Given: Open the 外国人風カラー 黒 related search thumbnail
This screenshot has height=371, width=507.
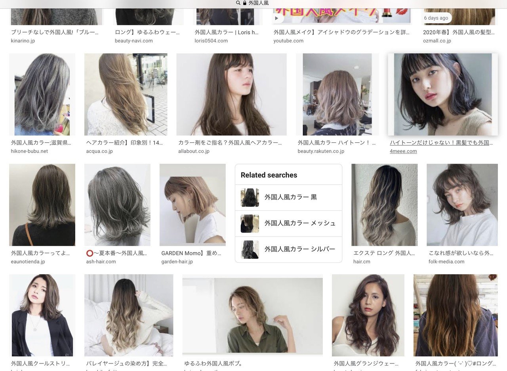Looking at the screenshot, I should tap(250, 197).
